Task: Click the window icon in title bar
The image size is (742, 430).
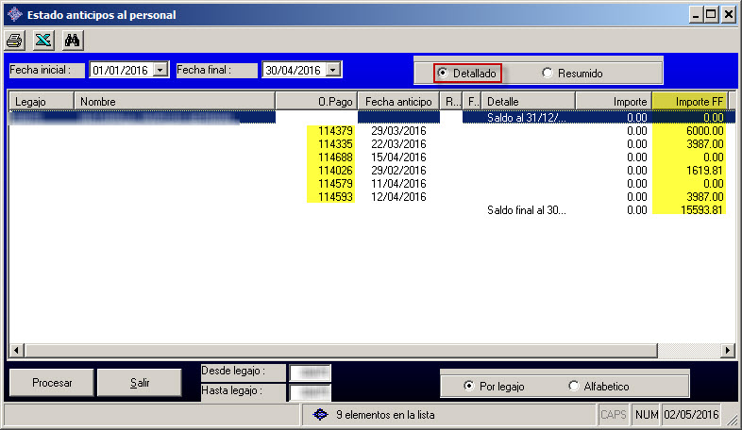Action: coord(13,14)
